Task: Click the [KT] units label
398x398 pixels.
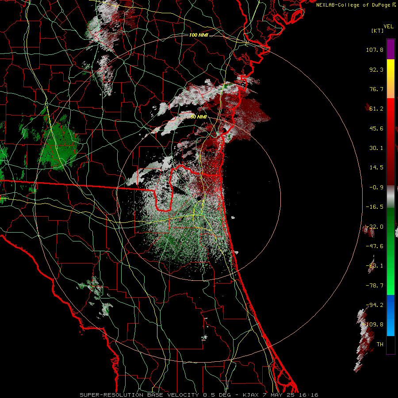Action: pos(378,31)
